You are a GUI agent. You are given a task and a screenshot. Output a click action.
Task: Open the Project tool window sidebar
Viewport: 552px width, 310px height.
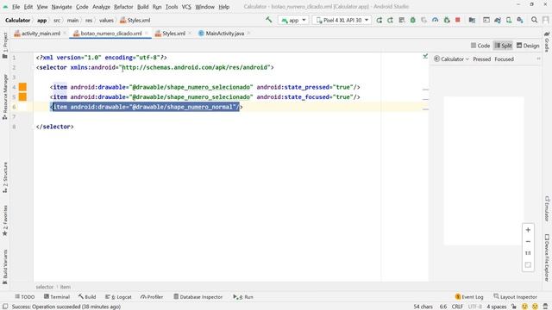click(x=5, y=45)
